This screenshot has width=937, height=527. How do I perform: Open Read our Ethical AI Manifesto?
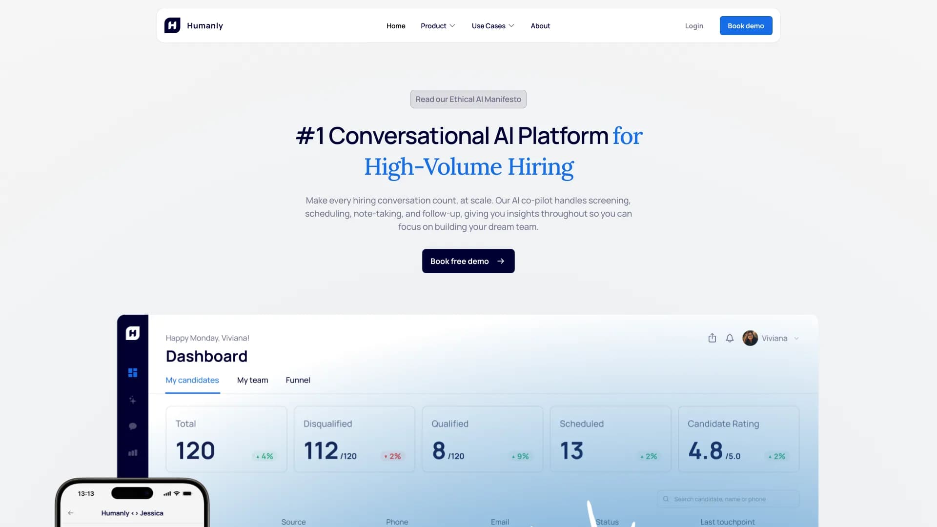pyautogui.click(x=468, y=99)
